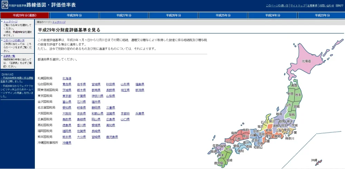Click 新潟 prefecture on the map
Viewport: 345px width, 169px height.
279,114
